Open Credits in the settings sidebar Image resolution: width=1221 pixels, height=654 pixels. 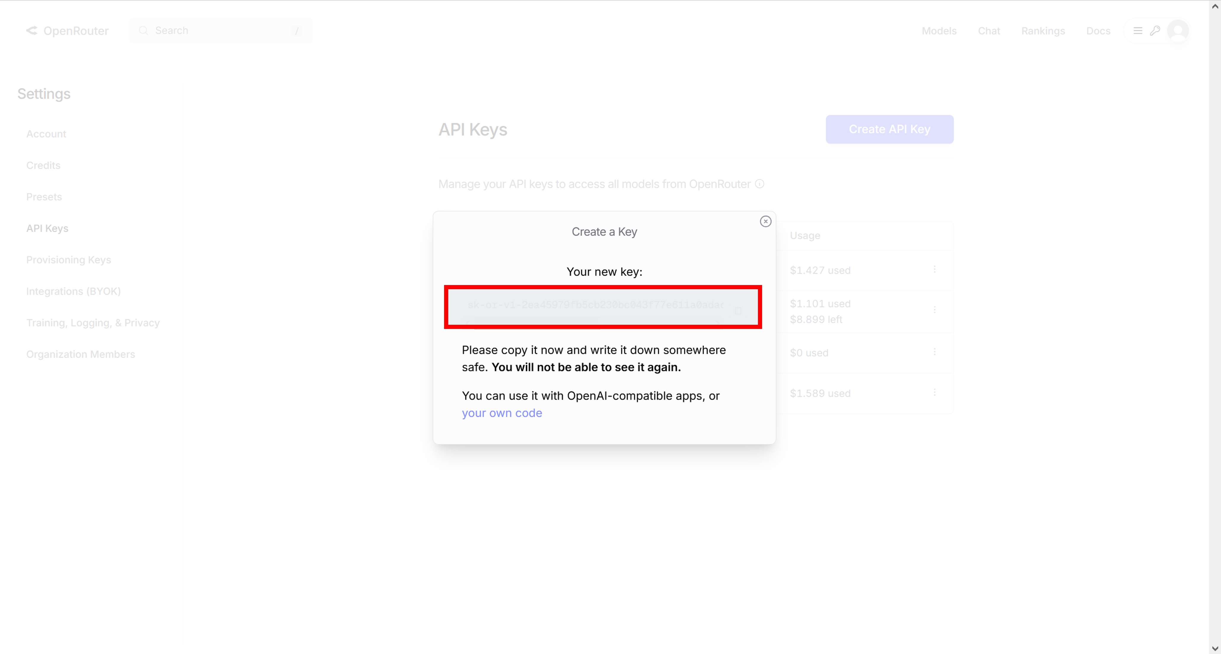coord(43,166)
